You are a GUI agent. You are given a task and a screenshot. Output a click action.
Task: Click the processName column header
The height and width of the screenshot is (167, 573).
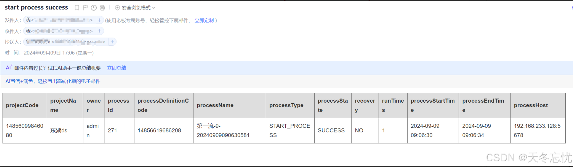pyautogui.click(x=215, y=105)
